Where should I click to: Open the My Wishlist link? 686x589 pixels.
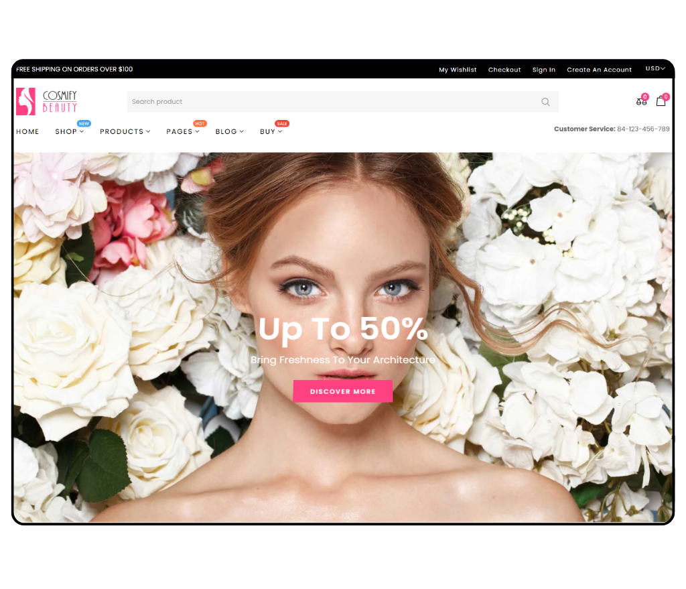(458, 70)
